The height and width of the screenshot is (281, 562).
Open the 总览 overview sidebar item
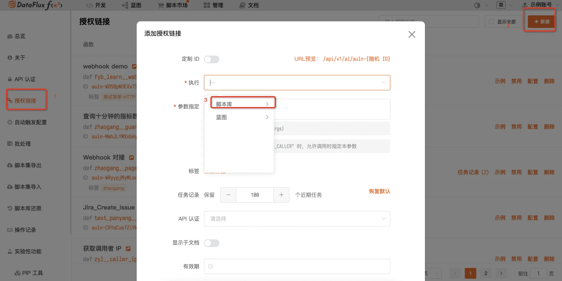tap(16, 36)
